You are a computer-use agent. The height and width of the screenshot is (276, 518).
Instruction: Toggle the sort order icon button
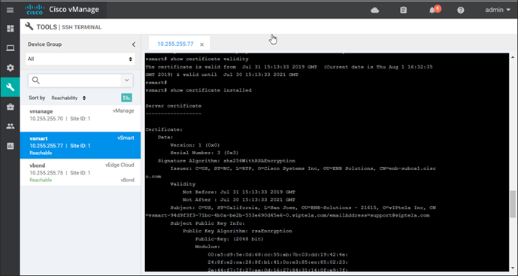[x=126, y=98]
